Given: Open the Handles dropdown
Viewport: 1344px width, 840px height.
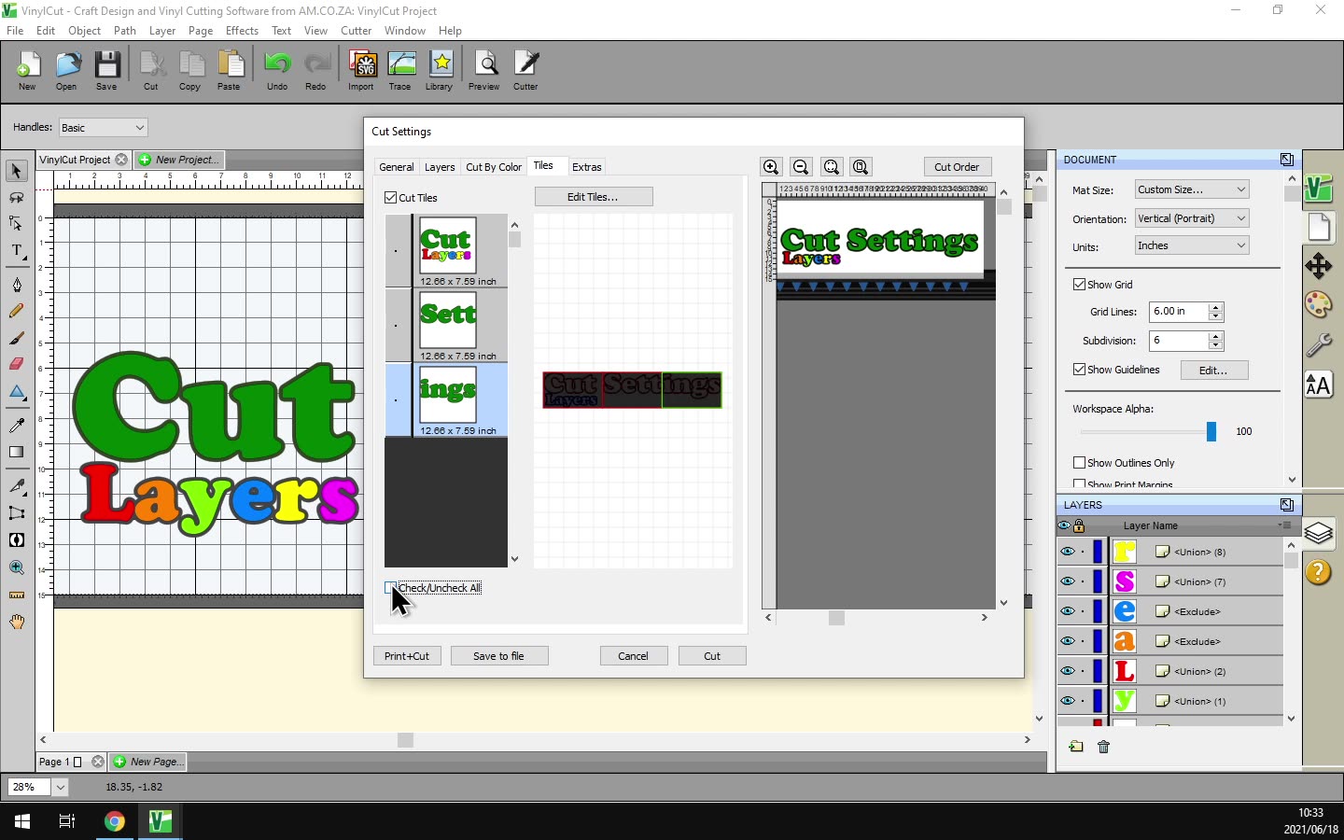Looking at the screenshot, I should (x=103, y=128).
